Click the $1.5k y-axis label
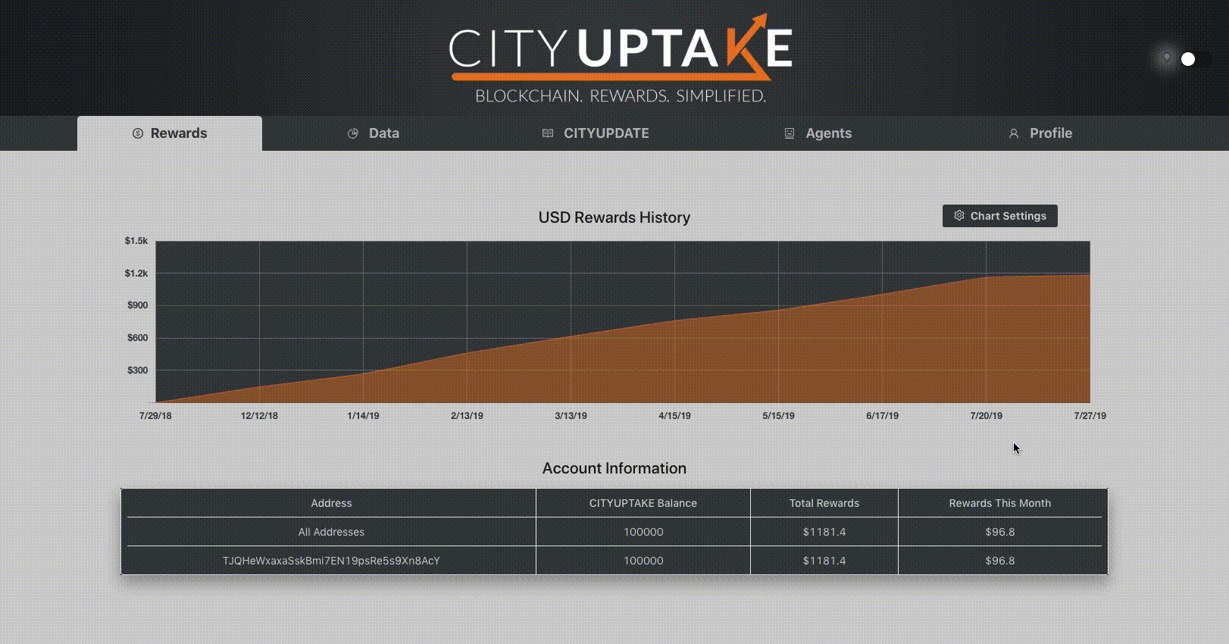The image size is (1229, 644). coord(136,241)
